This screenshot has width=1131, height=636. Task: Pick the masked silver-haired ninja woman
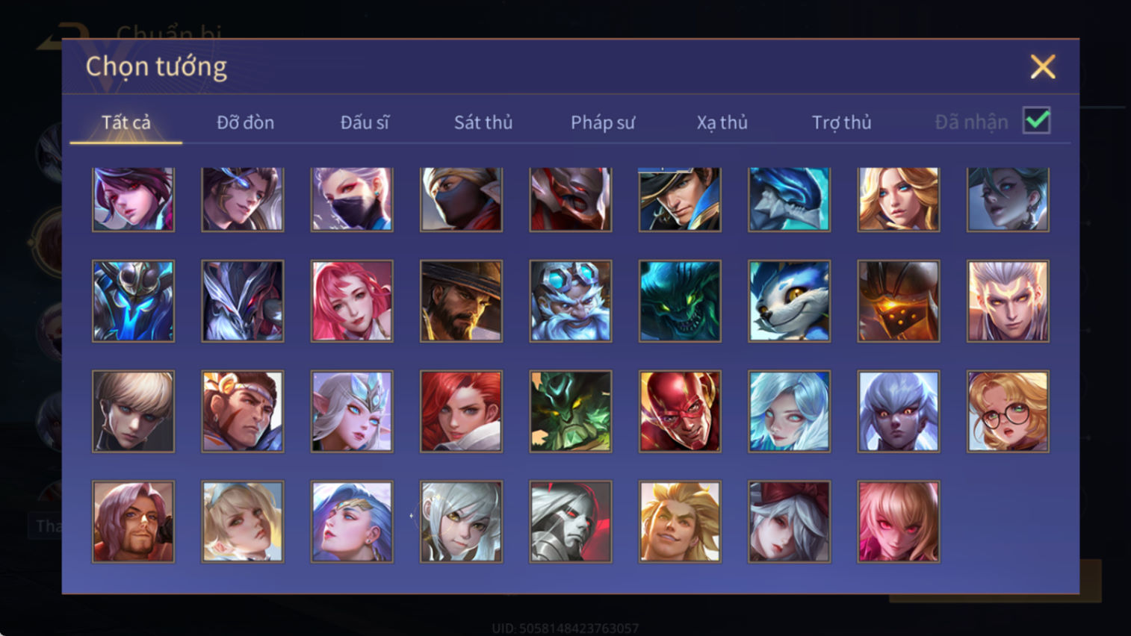[x=352, y=199]
